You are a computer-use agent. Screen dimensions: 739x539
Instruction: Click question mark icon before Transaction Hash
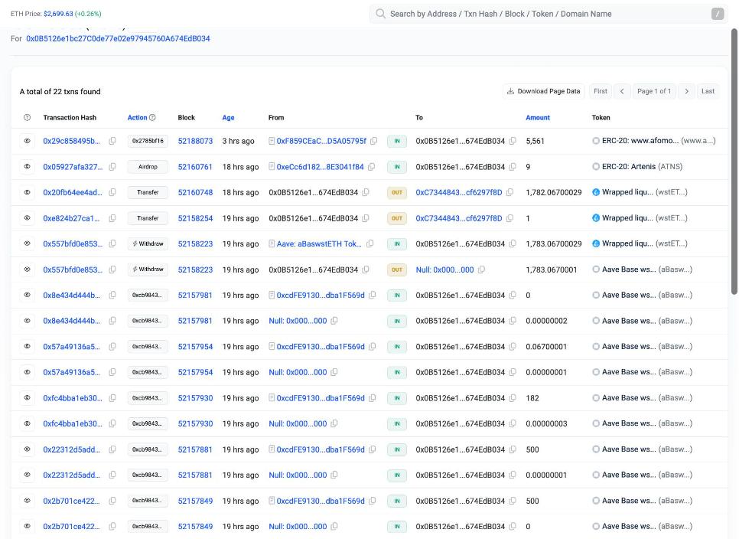[28, 117]
